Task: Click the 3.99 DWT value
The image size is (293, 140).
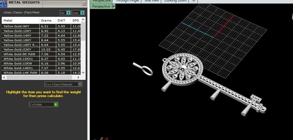Action: 61,26
